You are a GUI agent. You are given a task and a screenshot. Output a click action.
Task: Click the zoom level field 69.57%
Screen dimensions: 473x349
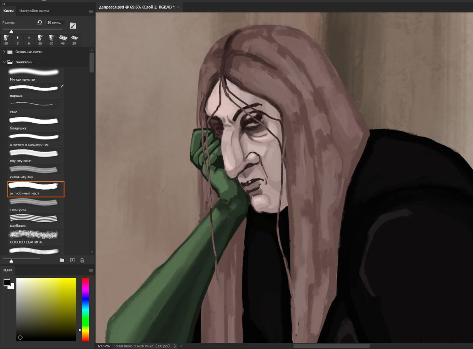pyautogui.click(x=104, y=346)
